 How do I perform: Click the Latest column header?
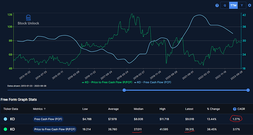pos(189,109)
